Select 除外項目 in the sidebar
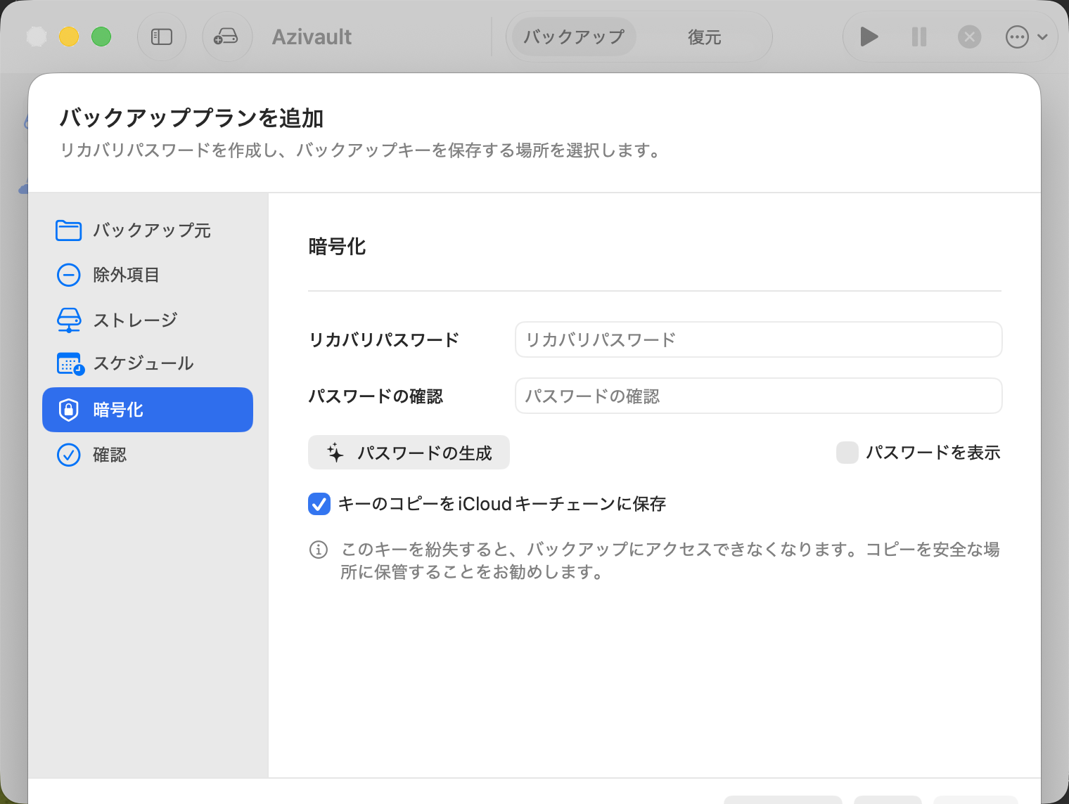This screenshot has width=1069, height=804. [x=148, y=275]
